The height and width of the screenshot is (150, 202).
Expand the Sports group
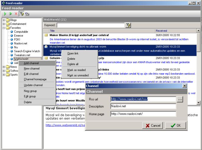pyautogui.click(x=4, y=75)
